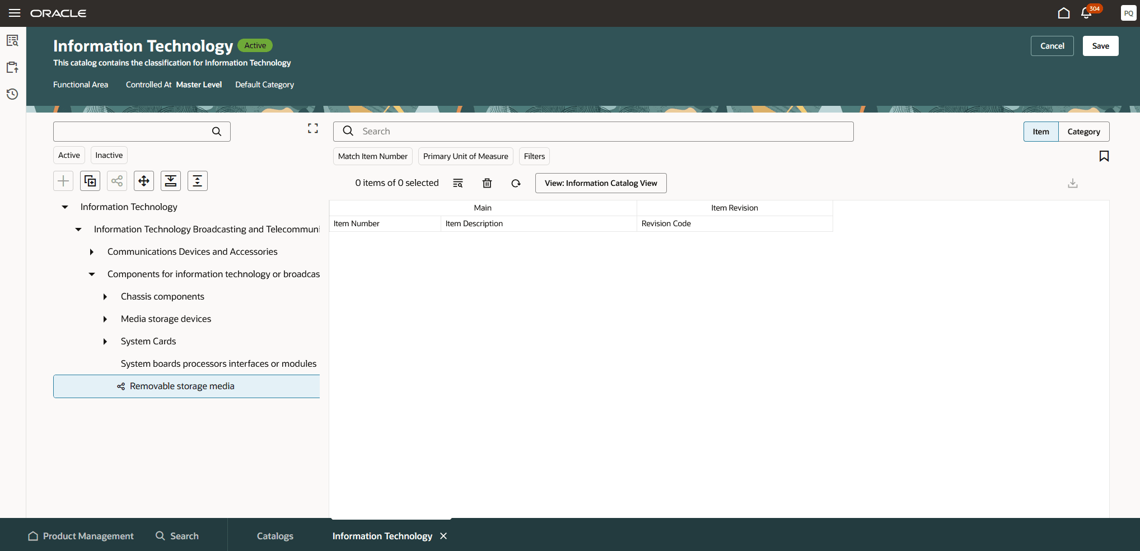
Task: Click the Cancel button
Action: point(1052,46)
